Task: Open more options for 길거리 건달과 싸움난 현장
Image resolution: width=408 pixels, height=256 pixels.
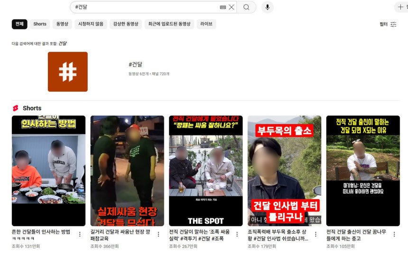Action: [158, 234]
